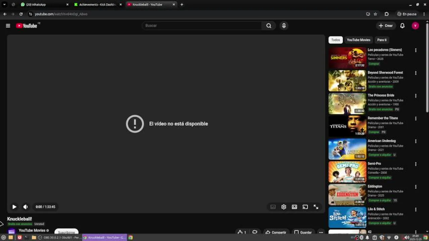The width and height of the screenshot is (429, 241).
Task: Open more options for Beyond Sherwood Forest
Action: [416, 73]
